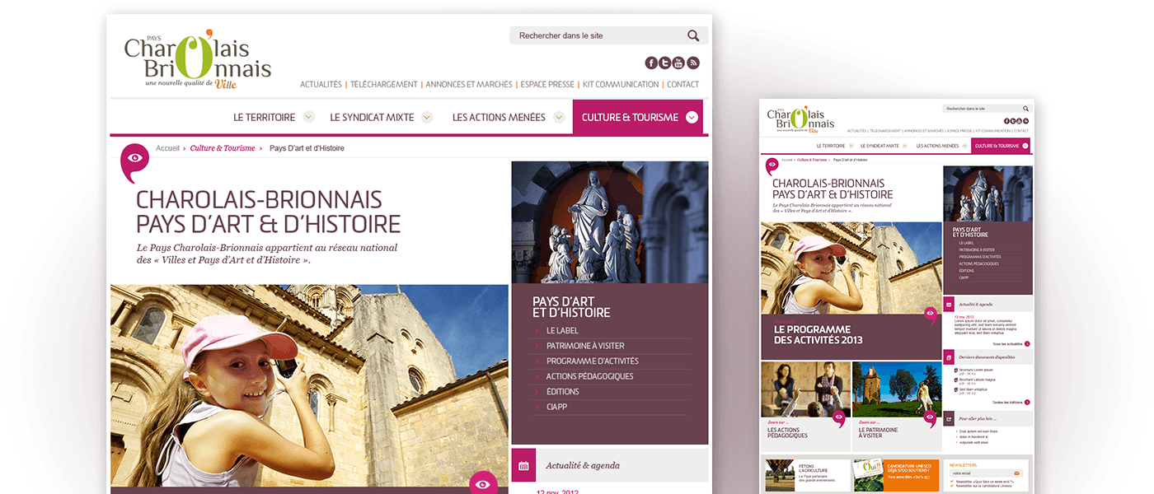This screenshot has height=494, width=1154.
Task: Click the Twitter icon in the large page header
Action: (x=665, y=63)
